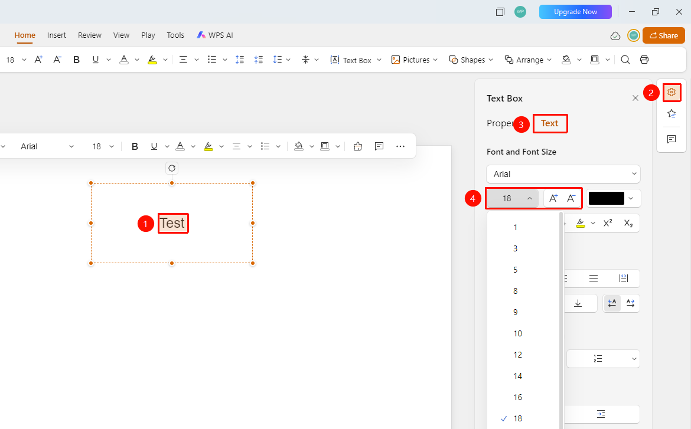Click the orange Share button
Screen dimensions: 691x429
tap(664, 35)
